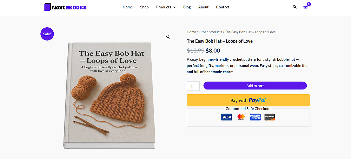
Task: Click the Visa card icon
Action: point(226,117)
